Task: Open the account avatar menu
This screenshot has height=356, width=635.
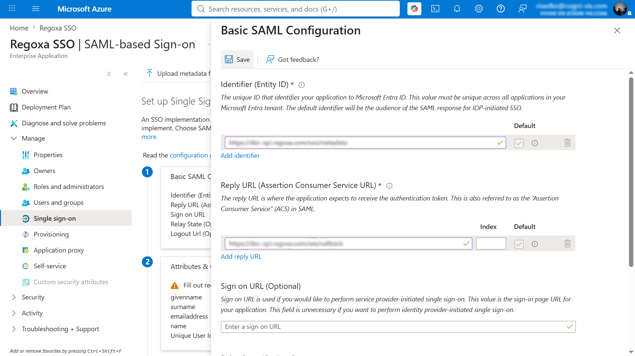Action: 620,9
